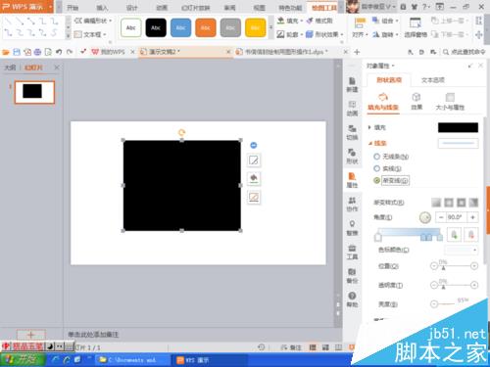
Task: Expand the 填充 section in properties panel
Action: click(369, 127)
